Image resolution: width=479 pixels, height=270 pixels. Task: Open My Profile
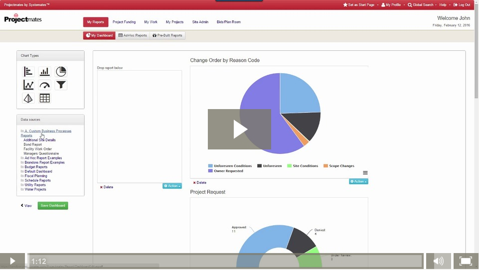[x=391, y=5]
